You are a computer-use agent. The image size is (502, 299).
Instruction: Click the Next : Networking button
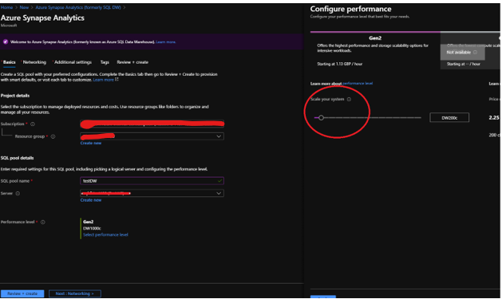coord(75,293)
